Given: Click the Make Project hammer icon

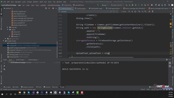Looking at the screenshot, I should pos(98,5).
